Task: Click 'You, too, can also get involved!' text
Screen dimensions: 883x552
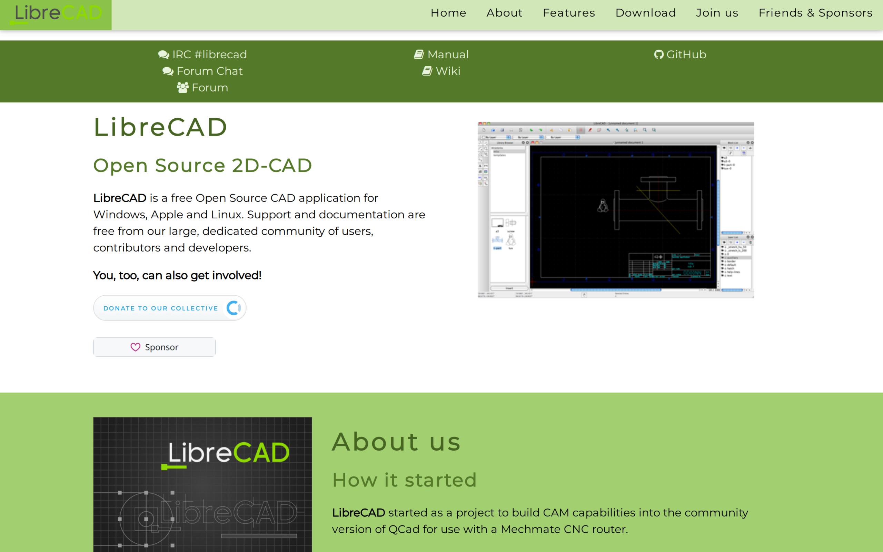Action: (x=177, y=275)
